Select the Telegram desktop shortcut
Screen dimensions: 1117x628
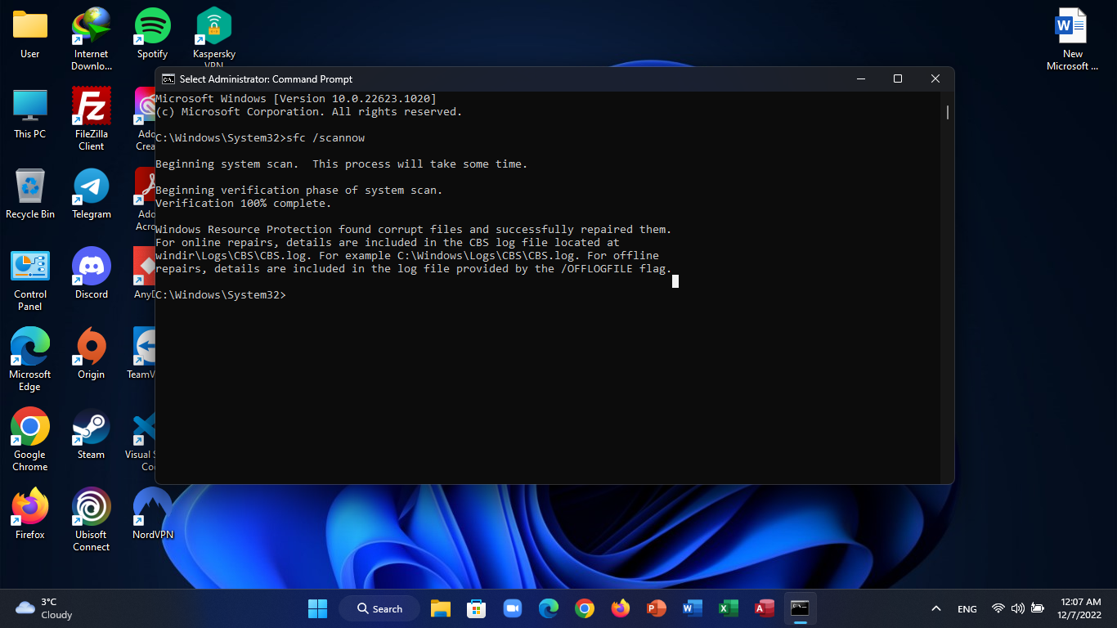(x=92, y=194)
